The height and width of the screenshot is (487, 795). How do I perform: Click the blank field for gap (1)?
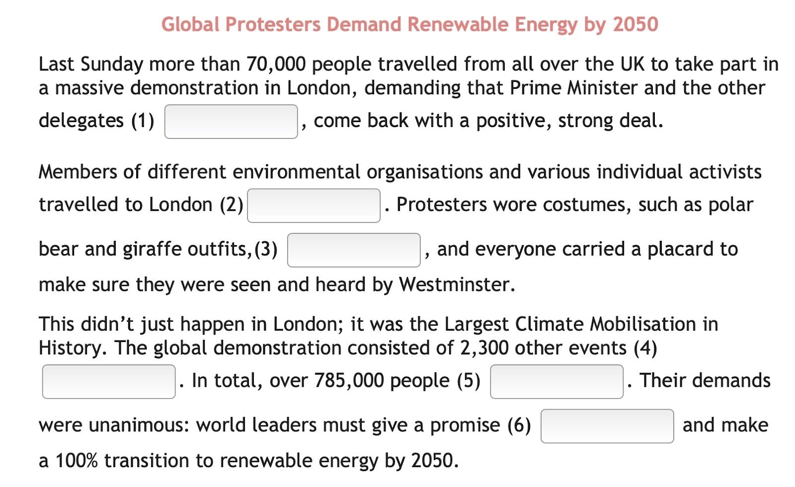point(231,122)
